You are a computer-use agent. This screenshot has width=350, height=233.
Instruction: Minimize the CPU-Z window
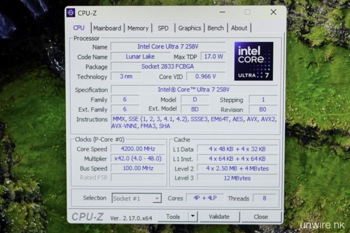click(x=222, y=12)
